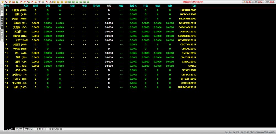
Task: Select the 美原油 (CL) row
Action: [100, 23]
